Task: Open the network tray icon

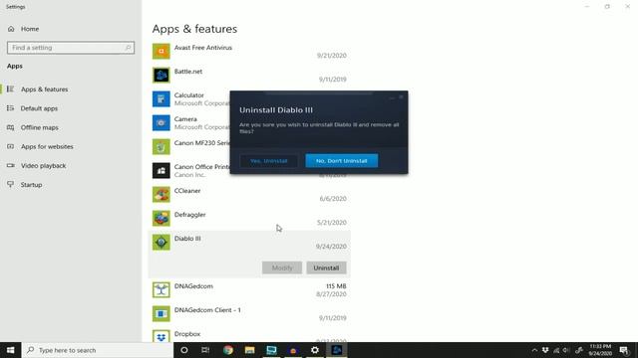Action: (x=556, y=350)
